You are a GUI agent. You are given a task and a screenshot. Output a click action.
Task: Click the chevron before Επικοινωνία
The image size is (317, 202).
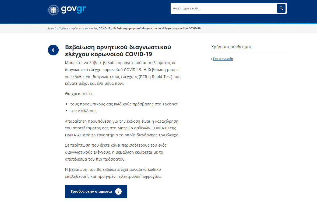(x=212, y=59)
